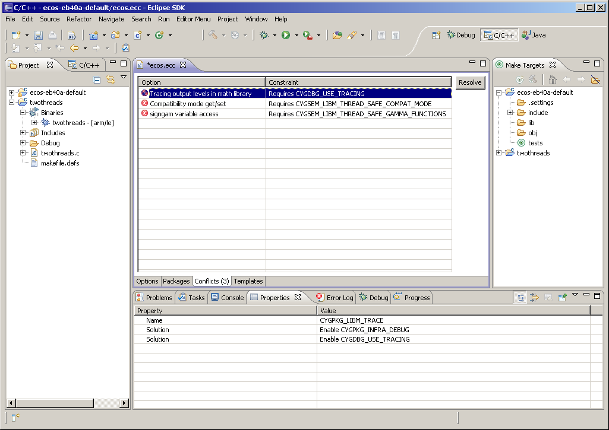Click the Open Perspective icon

coord(436,35)
